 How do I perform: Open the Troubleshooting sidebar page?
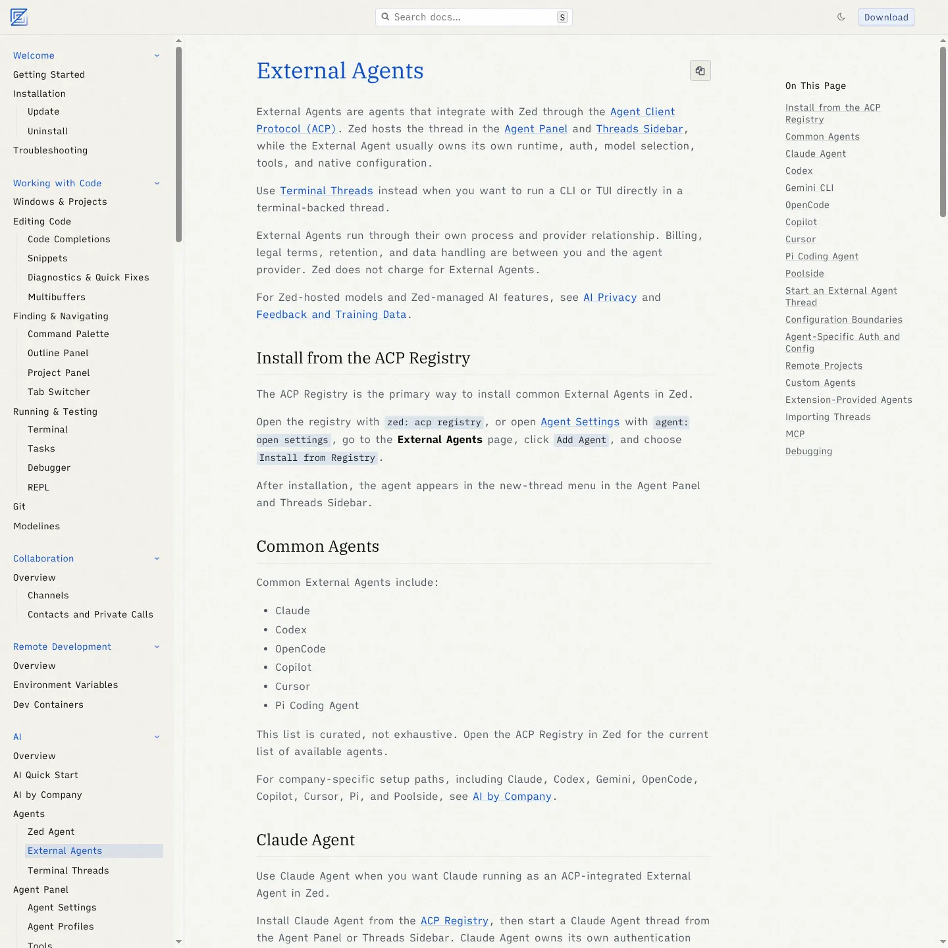[50, 150]
